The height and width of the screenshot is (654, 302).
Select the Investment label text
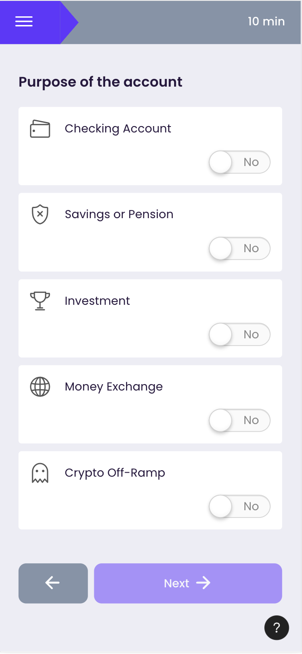pyautogui.click(x=97, y=301)
